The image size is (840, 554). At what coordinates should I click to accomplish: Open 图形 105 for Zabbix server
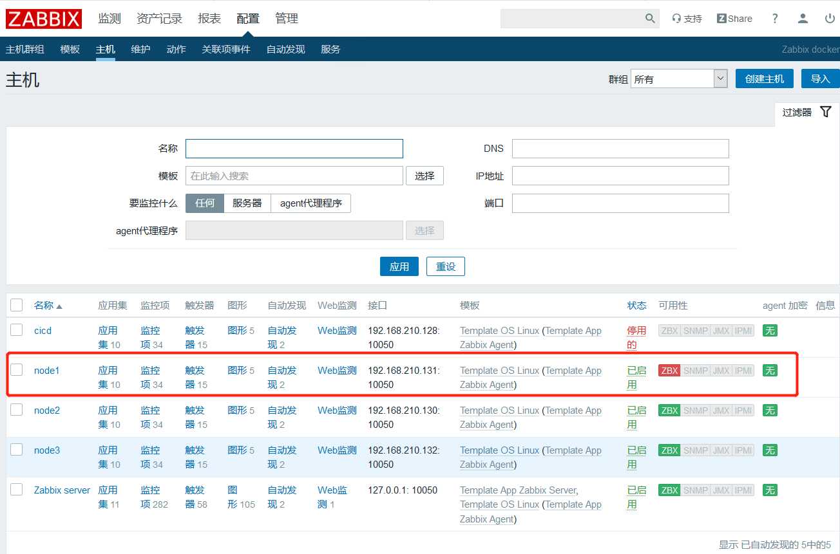tap(242, 497)
